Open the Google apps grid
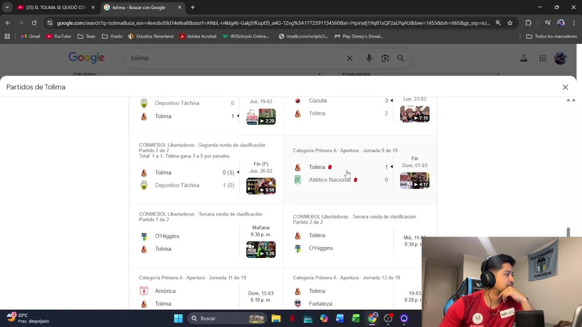This screenshot has height=327, width=582. pyautogui.click(x=542, y=58)
